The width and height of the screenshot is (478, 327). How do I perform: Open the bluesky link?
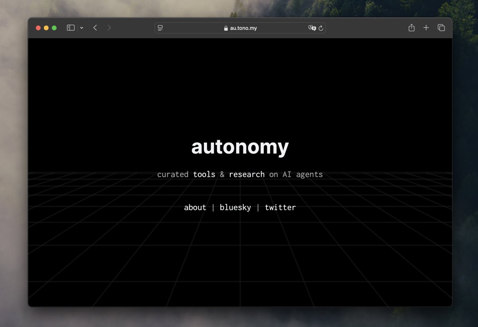[x=235, y=208]
